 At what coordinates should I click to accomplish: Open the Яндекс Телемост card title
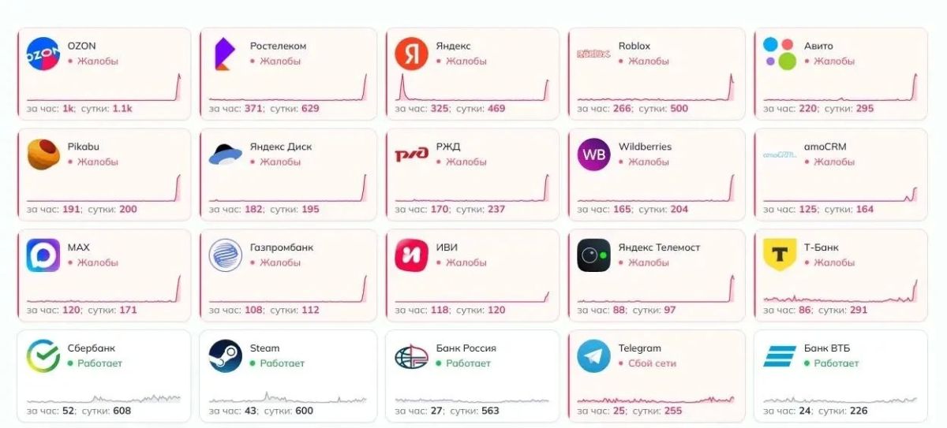(x=659, y=247)
